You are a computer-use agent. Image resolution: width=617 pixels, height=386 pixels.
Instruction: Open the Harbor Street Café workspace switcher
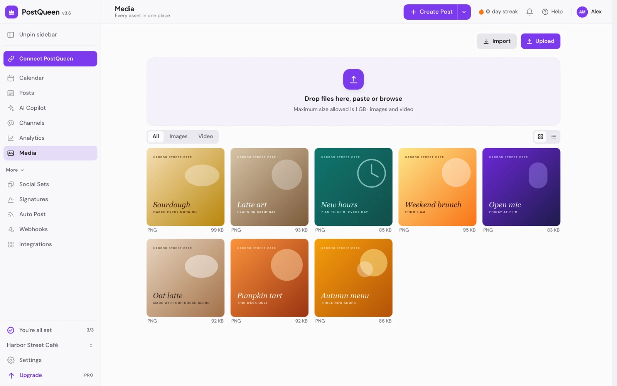point(50,345)
